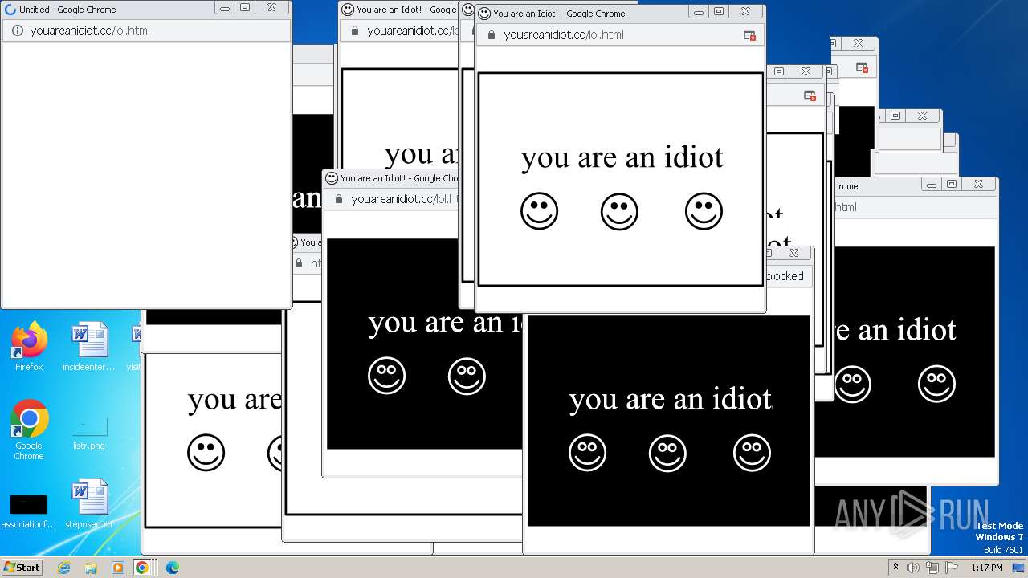The image size is (1028, 578).
Task: Click the lock icon in the mid-left black popup
Action: (x=339, y=199)
